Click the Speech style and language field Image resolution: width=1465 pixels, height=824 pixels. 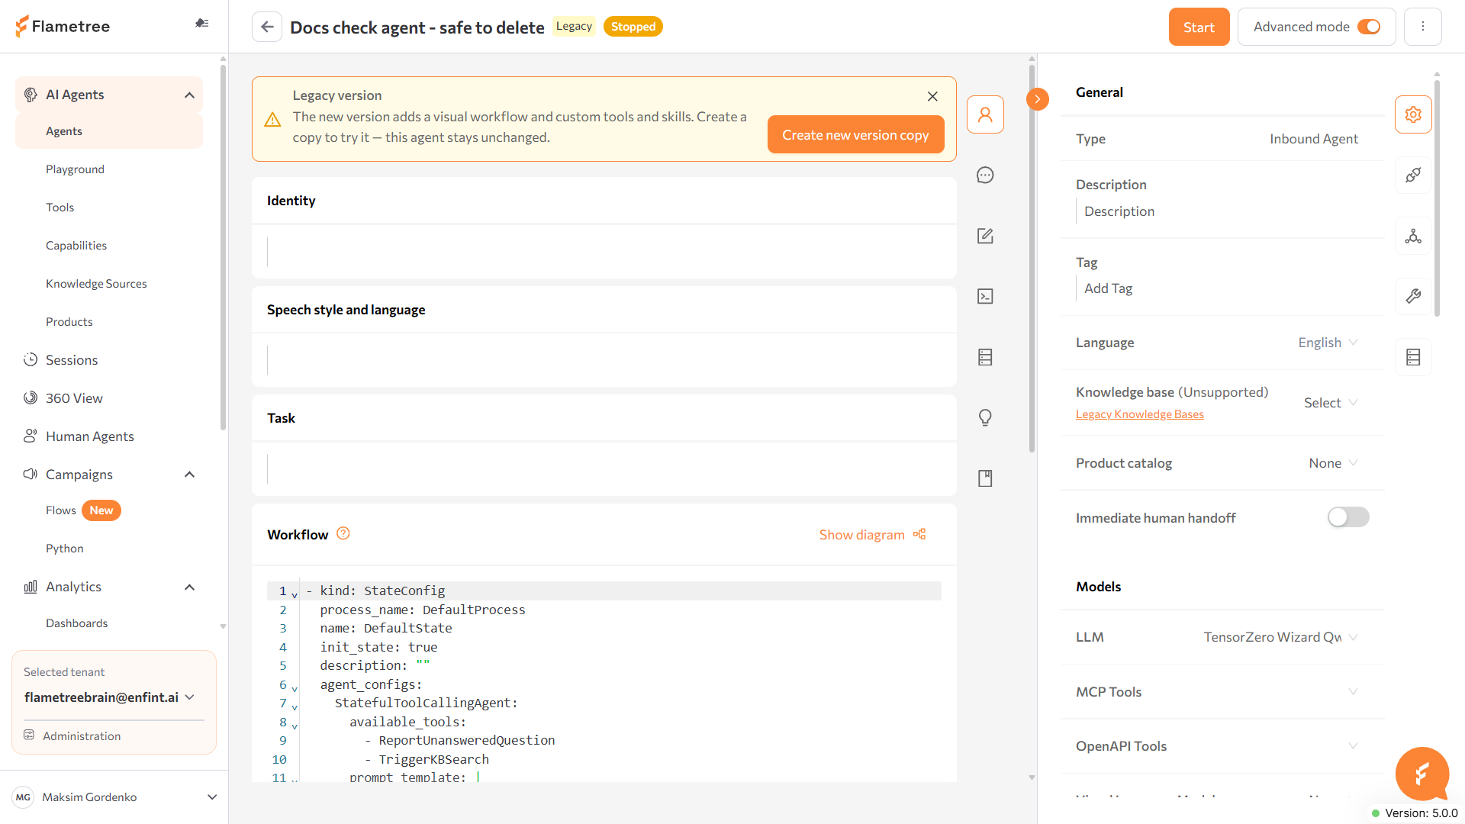click(604, 360)
